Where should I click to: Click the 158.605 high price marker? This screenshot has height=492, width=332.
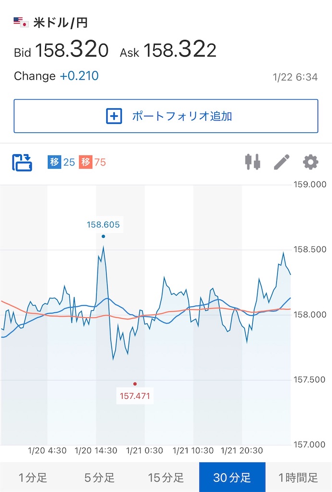104,224
